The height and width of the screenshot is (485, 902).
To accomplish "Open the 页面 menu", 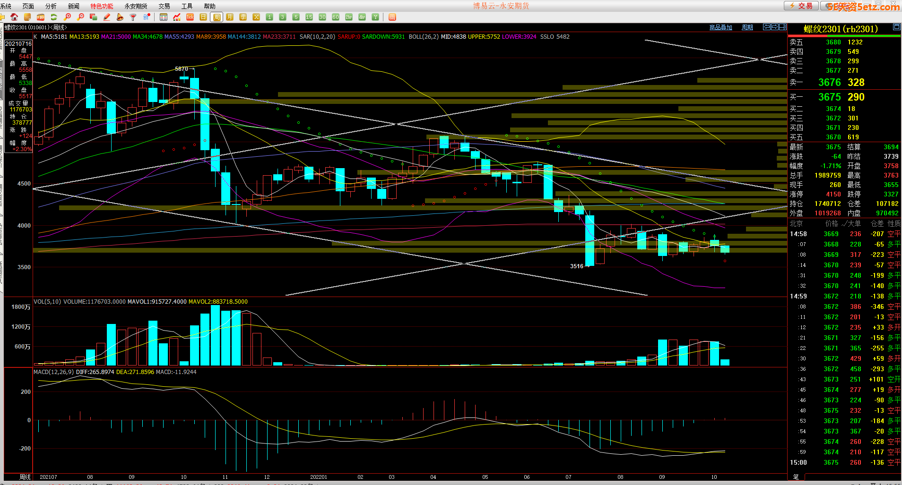I will (x=28, y=6).
